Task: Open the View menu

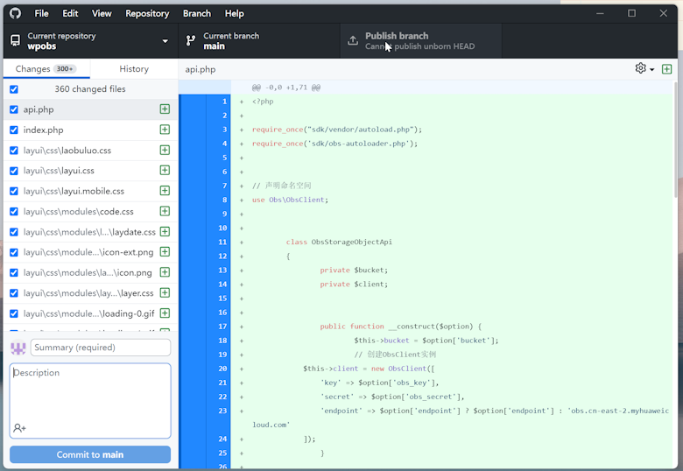Action: click(102, 13)
